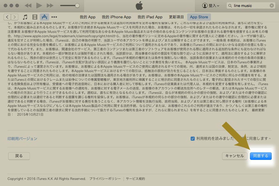Focus the 'line music' search field
Image resolution: width=279 pixels, height=186 pixels.
pos(251,6)
